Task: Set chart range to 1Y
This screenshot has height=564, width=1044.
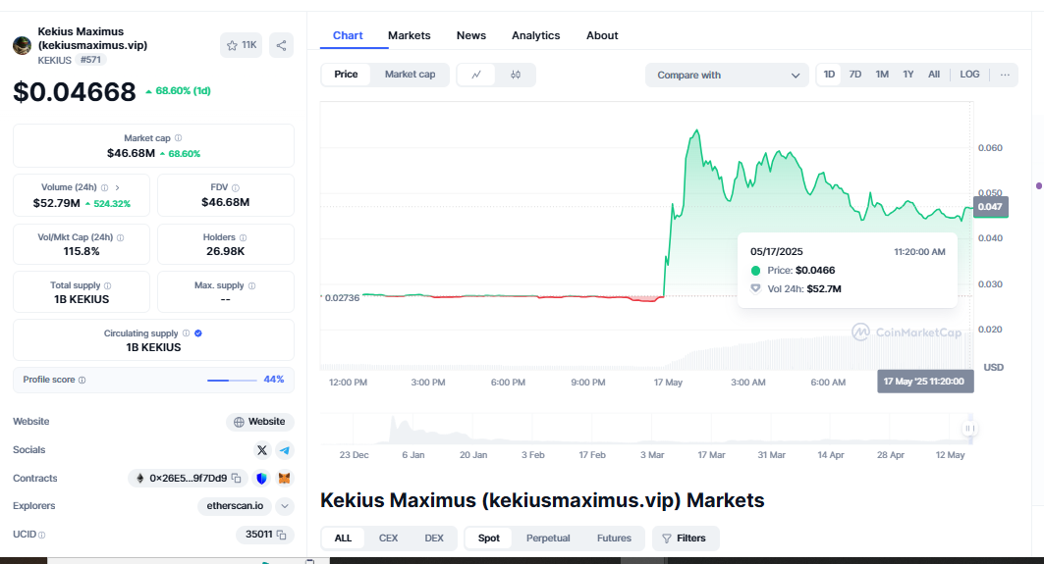Action: [x=908, y=75]
